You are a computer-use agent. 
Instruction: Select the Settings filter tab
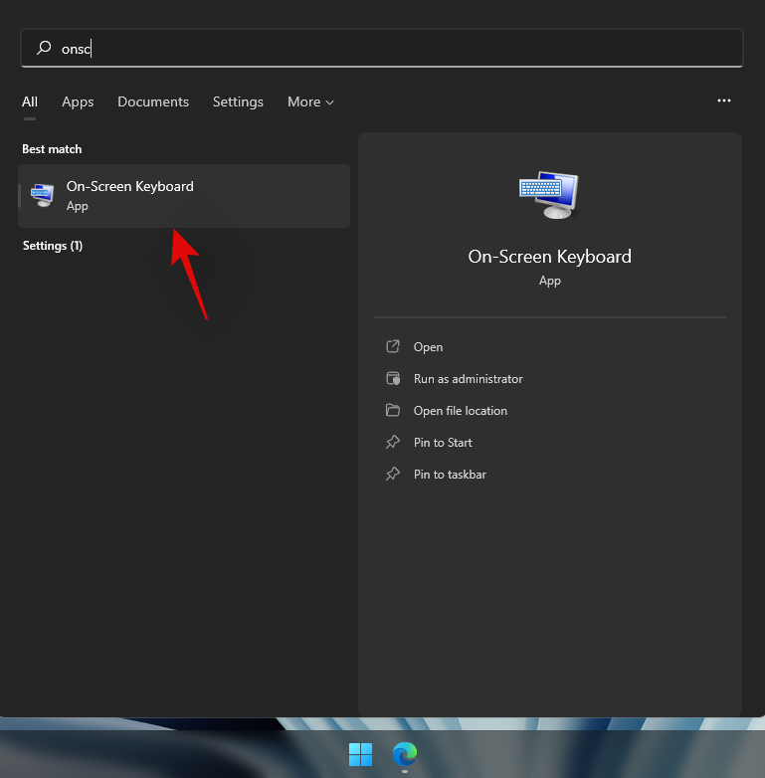(238, 101)
